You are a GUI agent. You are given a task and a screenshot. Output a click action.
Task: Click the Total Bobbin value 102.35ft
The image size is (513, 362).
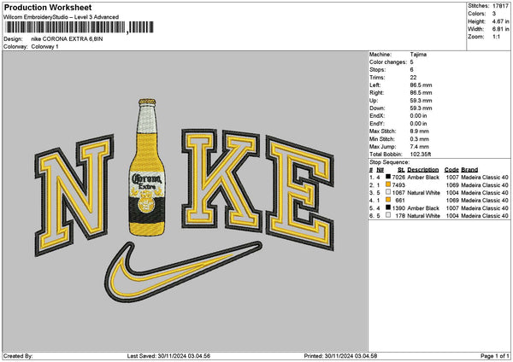421,155
